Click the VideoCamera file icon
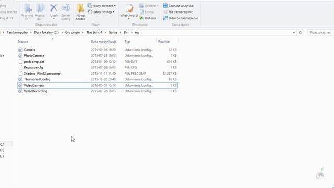The image size is (334, 188). coord(20,85)
